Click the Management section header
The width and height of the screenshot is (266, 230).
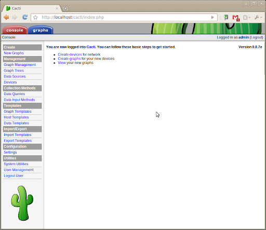(x=22, y=59)
